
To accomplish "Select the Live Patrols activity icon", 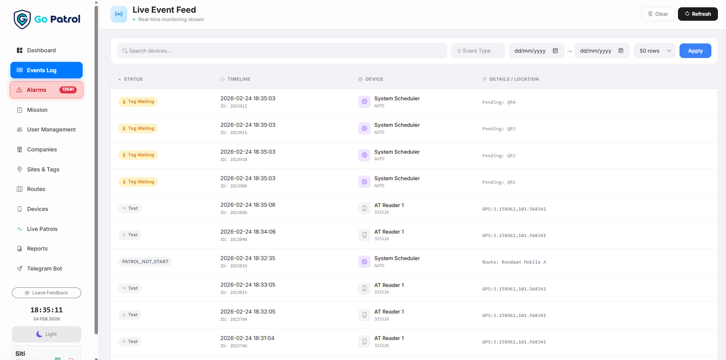I will pos(20,229).
